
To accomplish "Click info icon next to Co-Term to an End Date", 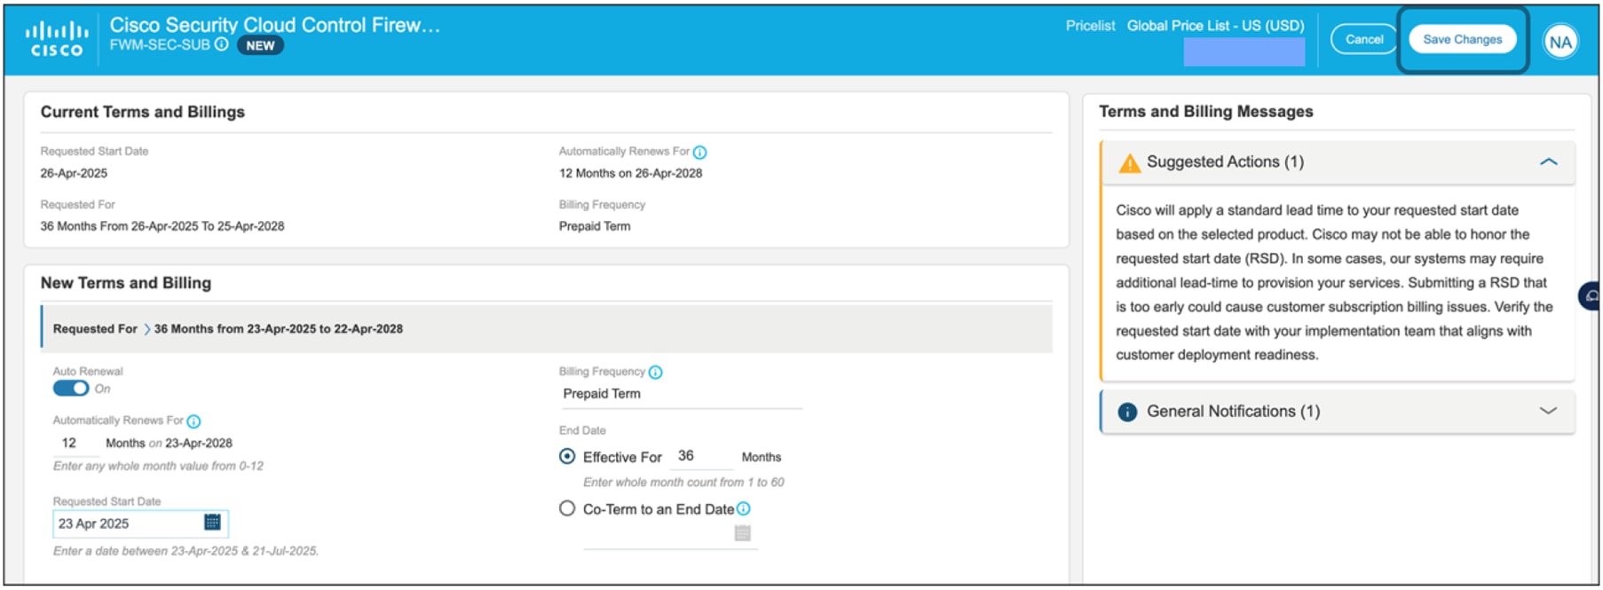I will [744, 508].
